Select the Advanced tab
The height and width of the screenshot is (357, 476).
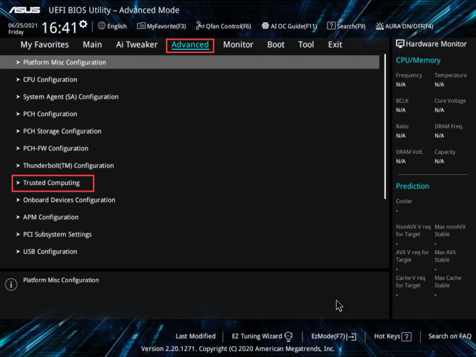(190, 45)
